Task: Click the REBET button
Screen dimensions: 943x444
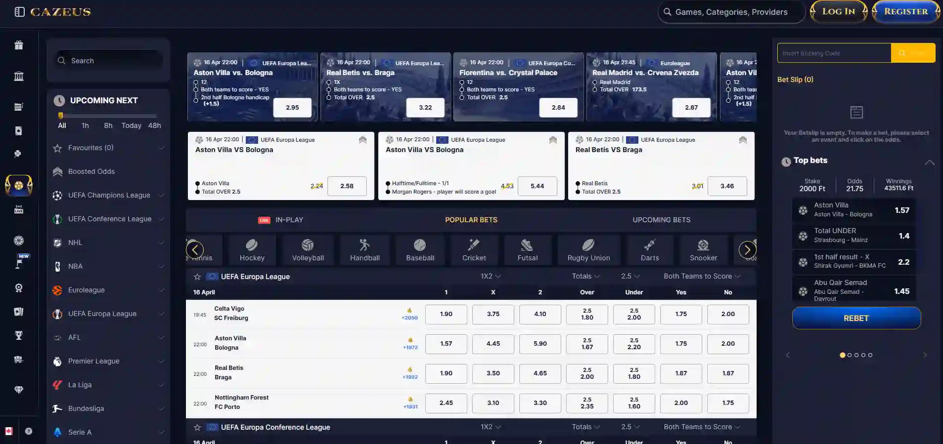Action: tap(856, 318)
